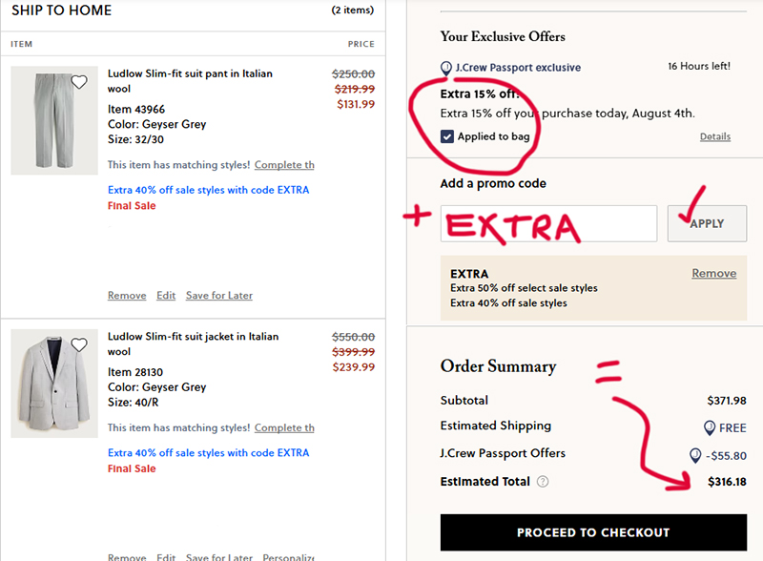Proceed to checkout
This screenshot has width=763, height=561.
[x=593, y=532]
